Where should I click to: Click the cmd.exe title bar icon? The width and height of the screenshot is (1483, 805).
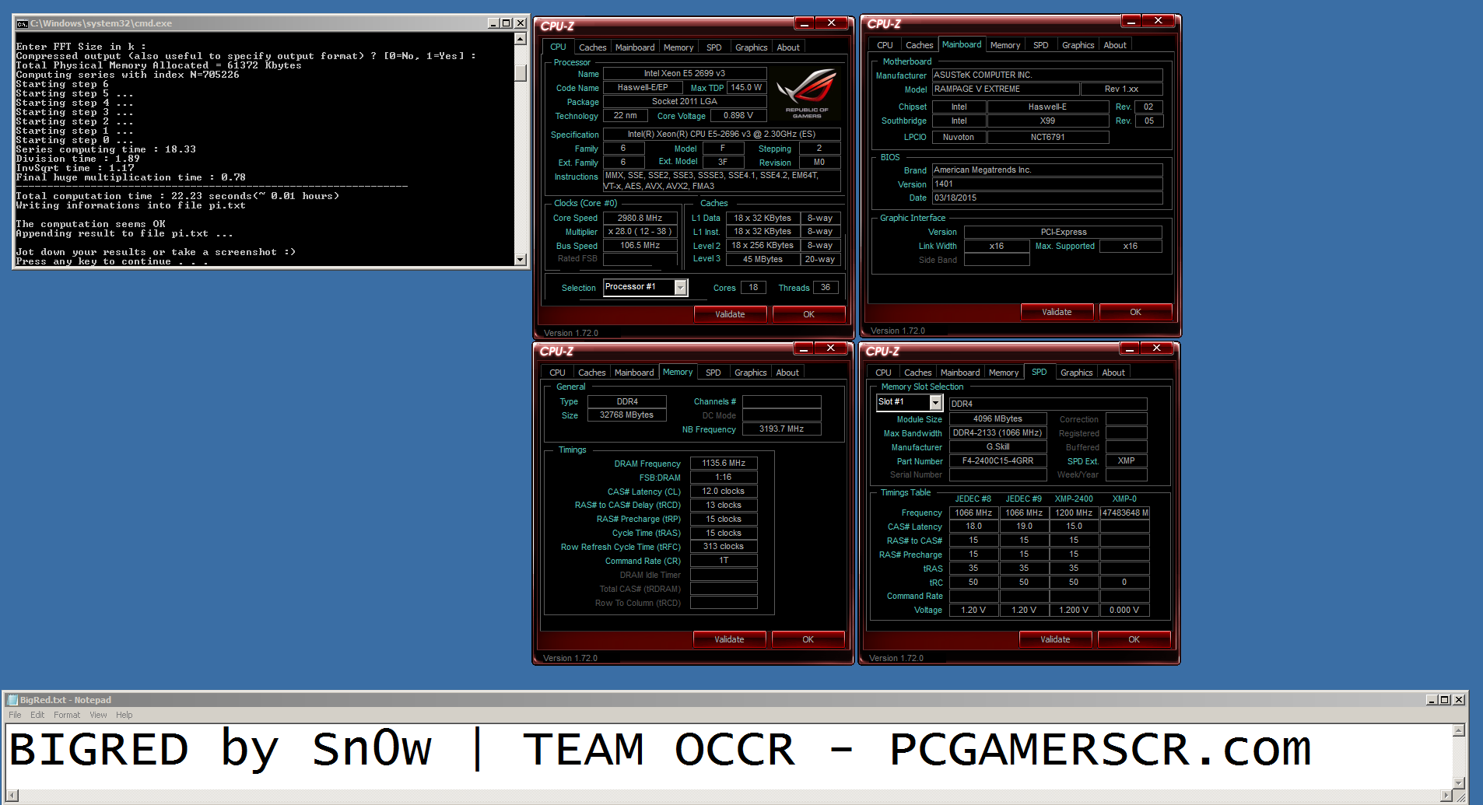(x=23, y=23)
